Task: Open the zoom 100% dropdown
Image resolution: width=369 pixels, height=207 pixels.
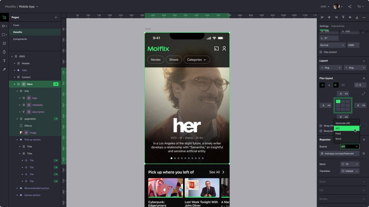Action: click(325, 6)
